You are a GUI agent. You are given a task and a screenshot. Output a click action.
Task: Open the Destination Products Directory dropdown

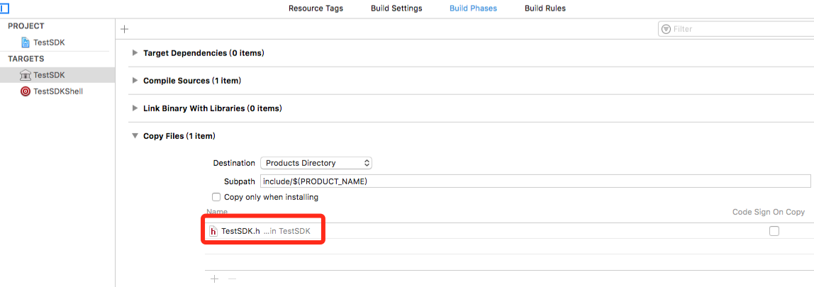point(316,163)
